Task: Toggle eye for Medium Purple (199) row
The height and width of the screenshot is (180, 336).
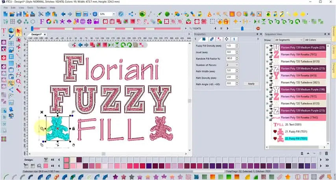Action: point(271,88)
